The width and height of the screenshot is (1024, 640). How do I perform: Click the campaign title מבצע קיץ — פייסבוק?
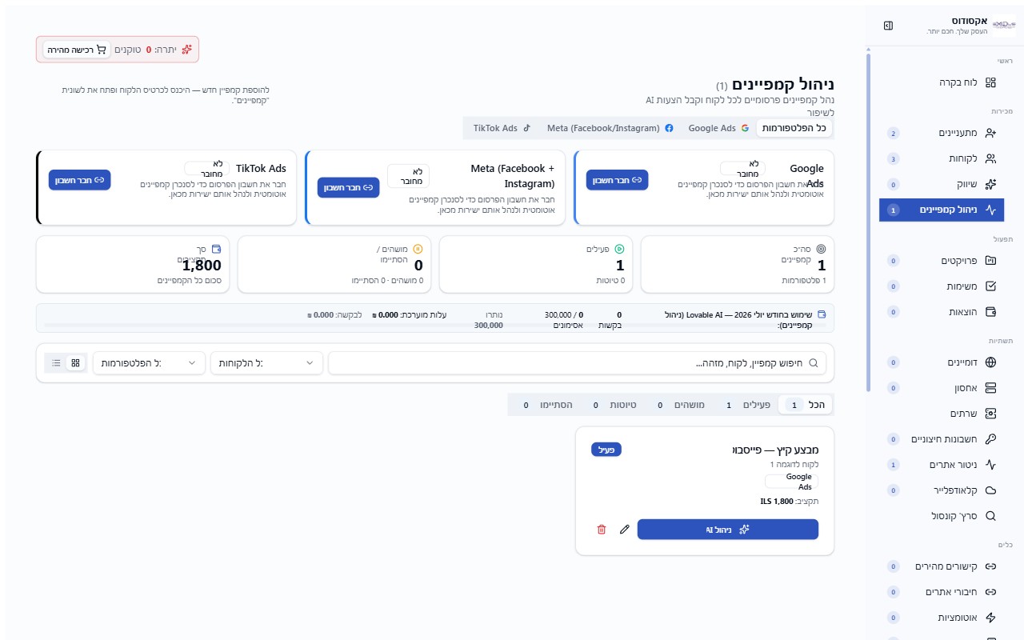click(x=774, y=450)
